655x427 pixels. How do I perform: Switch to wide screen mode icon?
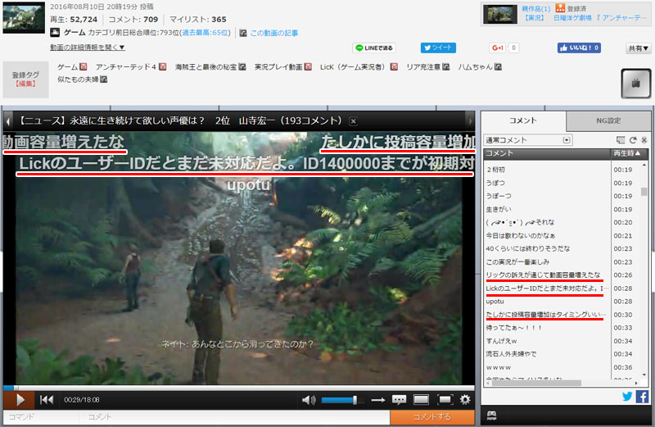[421, 400]
